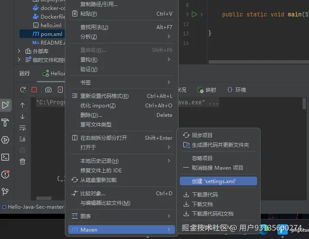The image size is (309, 239).
Task: Choose 查找用法(U) menu entry
Action: click(x=121, y=27)
